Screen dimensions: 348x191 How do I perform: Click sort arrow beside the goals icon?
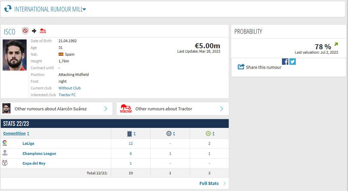[174, 134]
